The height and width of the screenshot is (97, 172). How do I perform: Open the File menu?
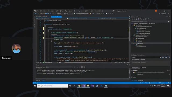37,11
